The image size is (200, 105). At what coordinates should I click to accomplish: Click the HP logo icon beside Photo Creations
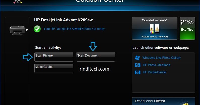click(137, 65)
